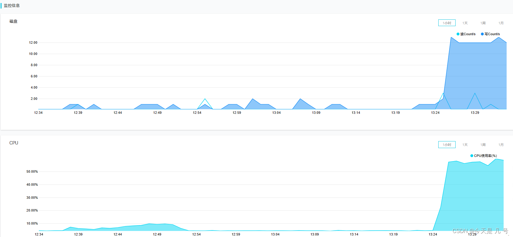
Task: Switch 磁盘 chart to 1周 range
Action: pyautogui.click(x=483, y=23)
